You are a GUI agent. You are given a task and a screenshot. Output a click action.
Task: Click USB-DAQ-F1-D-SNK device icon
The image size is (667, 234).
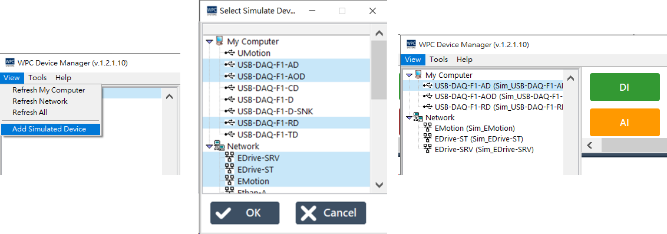(x=229, y=111)
